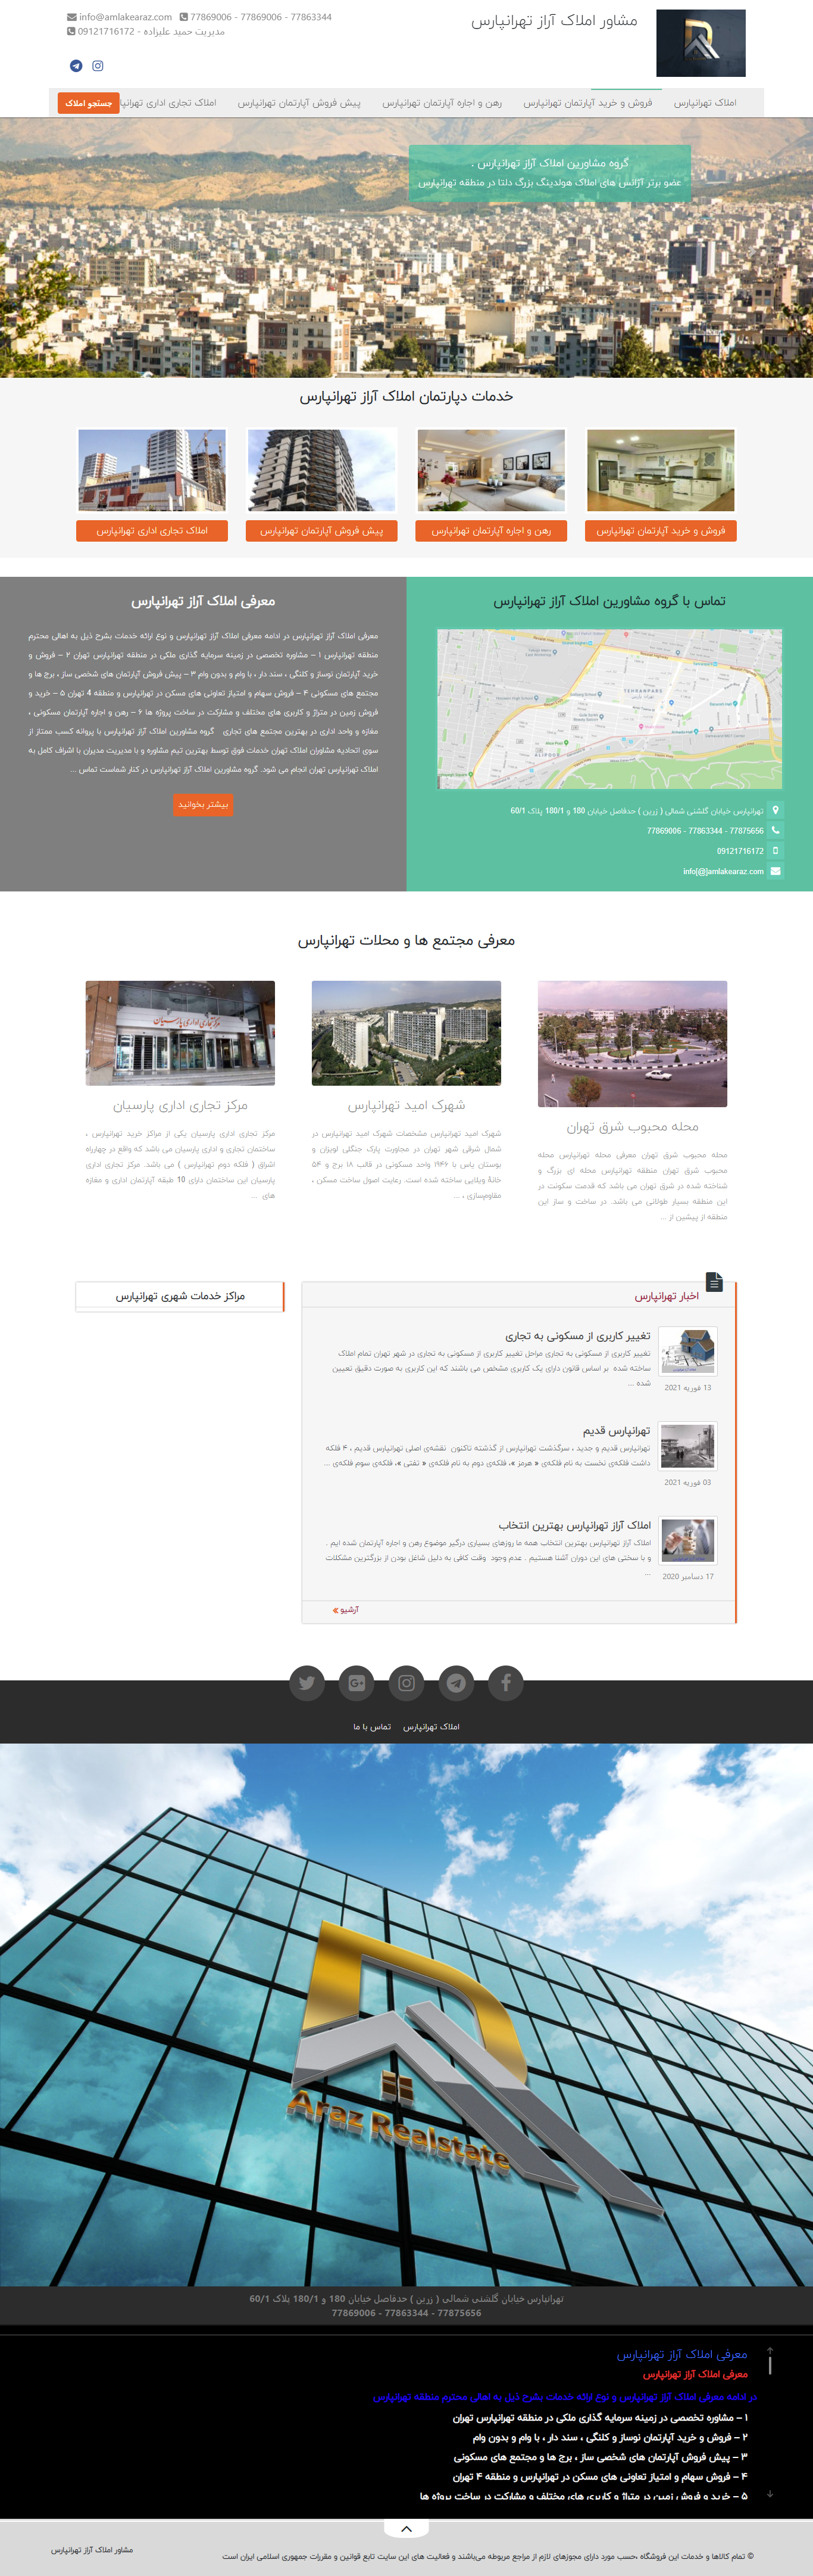Viewport: 813px width, 2576px height.
Task: Click the phone icon beside 77869006 in header
Action: click(184, 17)
